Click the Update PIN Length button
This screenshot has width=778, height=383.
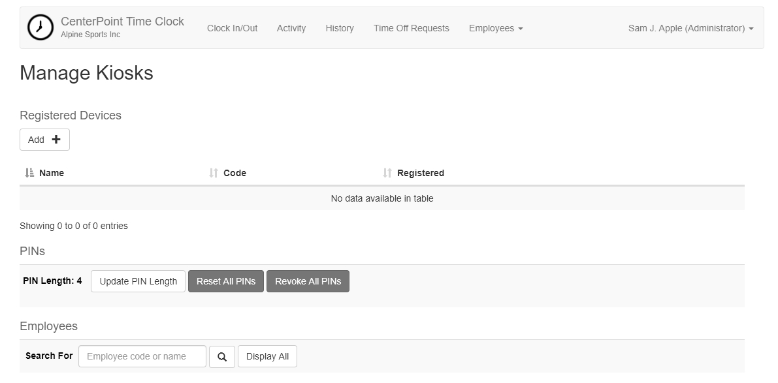tap(138, 281)
